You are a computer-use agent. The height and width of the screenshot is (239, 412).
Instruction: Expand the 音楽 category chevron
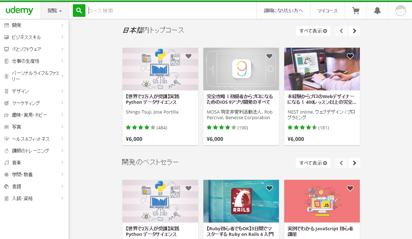62,163
